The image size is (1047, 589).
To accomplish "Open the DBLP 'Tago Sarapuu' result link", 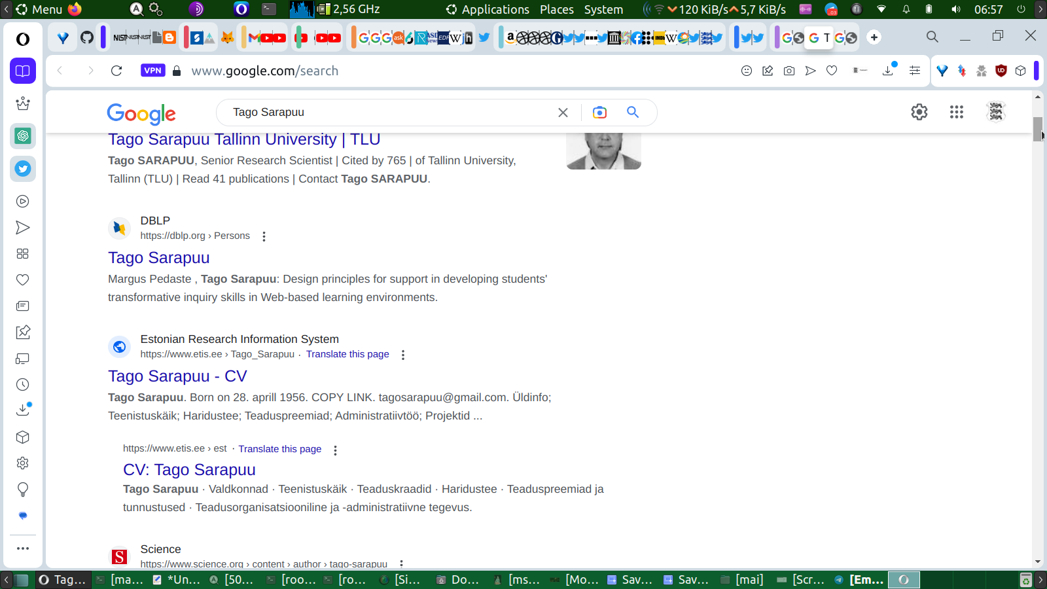I will (159, 258).
